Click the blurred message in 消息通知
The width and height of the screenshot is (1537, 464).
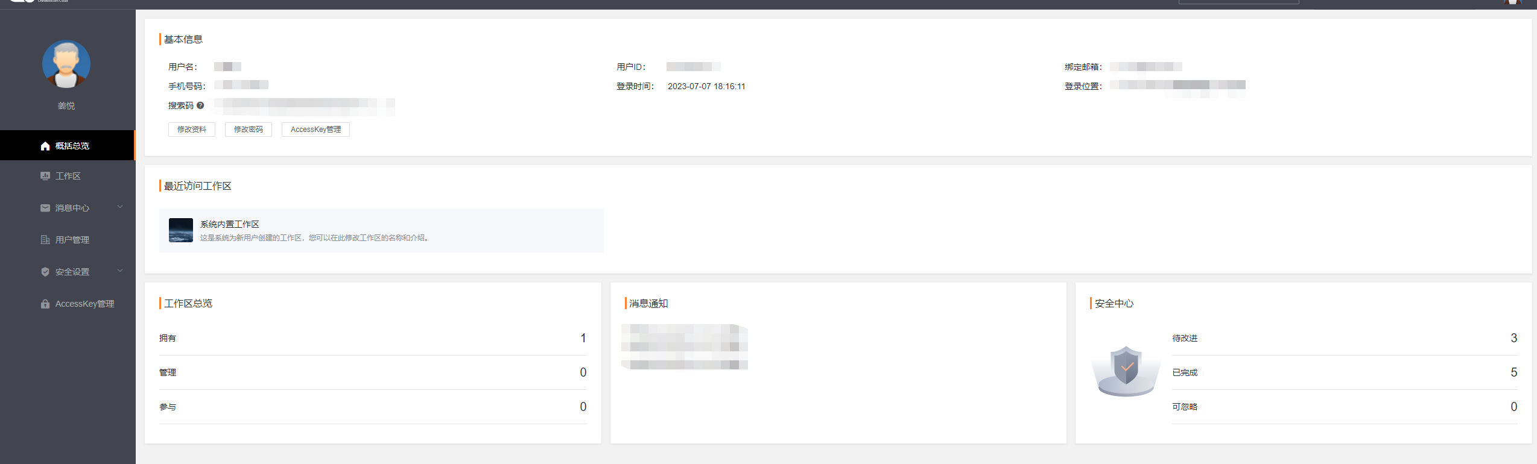click(x=685, y=346)
